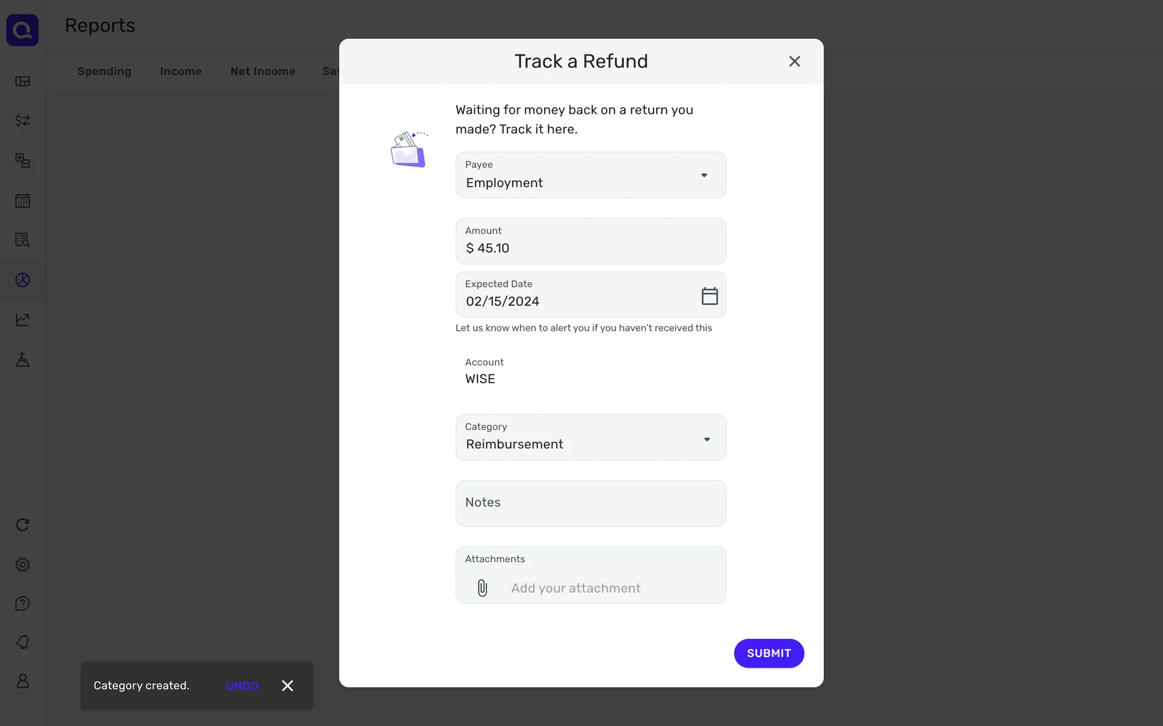Open the Reports pie chart sidebar icon
Image resolution: width=1163 pixels, height=726 pixels.
tap(22, 280)
